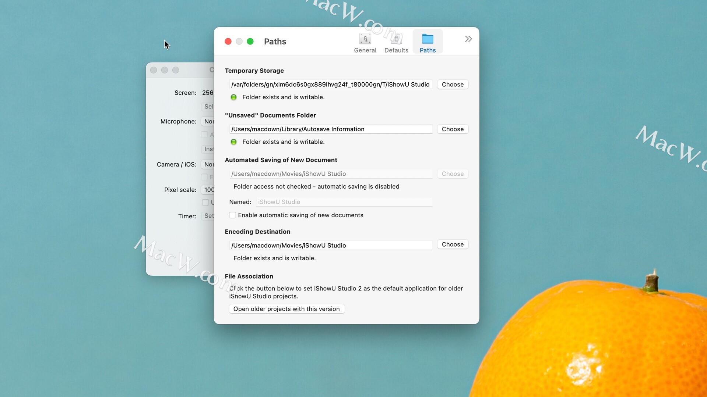The image size is (707, 397).
Task: Click the Ins button below Microphone checkbox
Action: pos(208,149)
